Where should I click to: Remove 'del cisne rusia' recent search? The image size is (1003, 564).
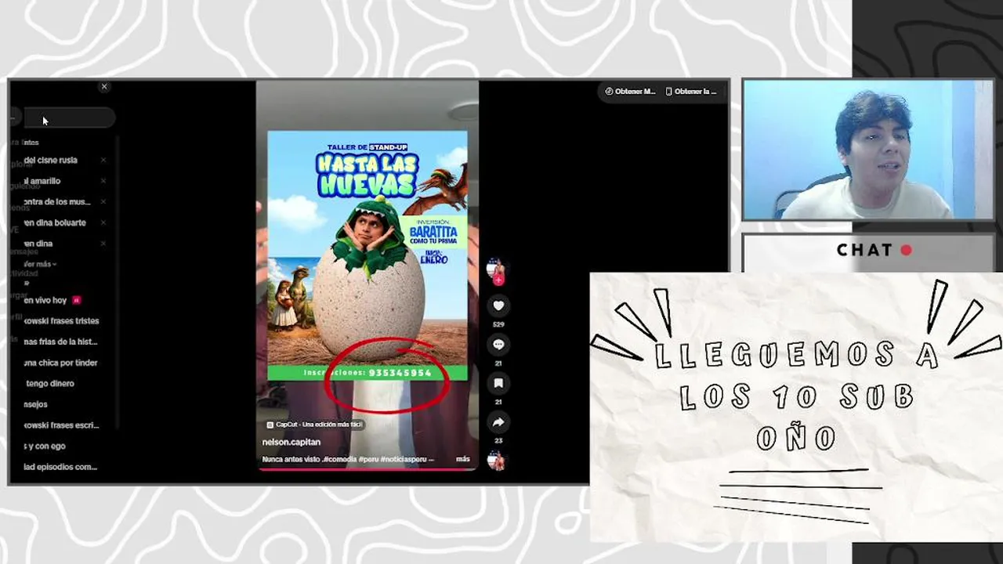pyautogui.click(x=103, y=160)
